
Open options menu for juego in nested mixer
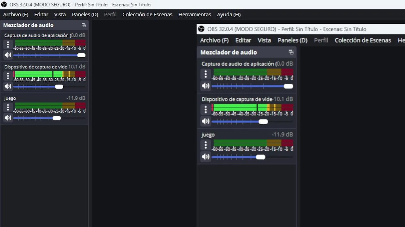pos(206,145)
